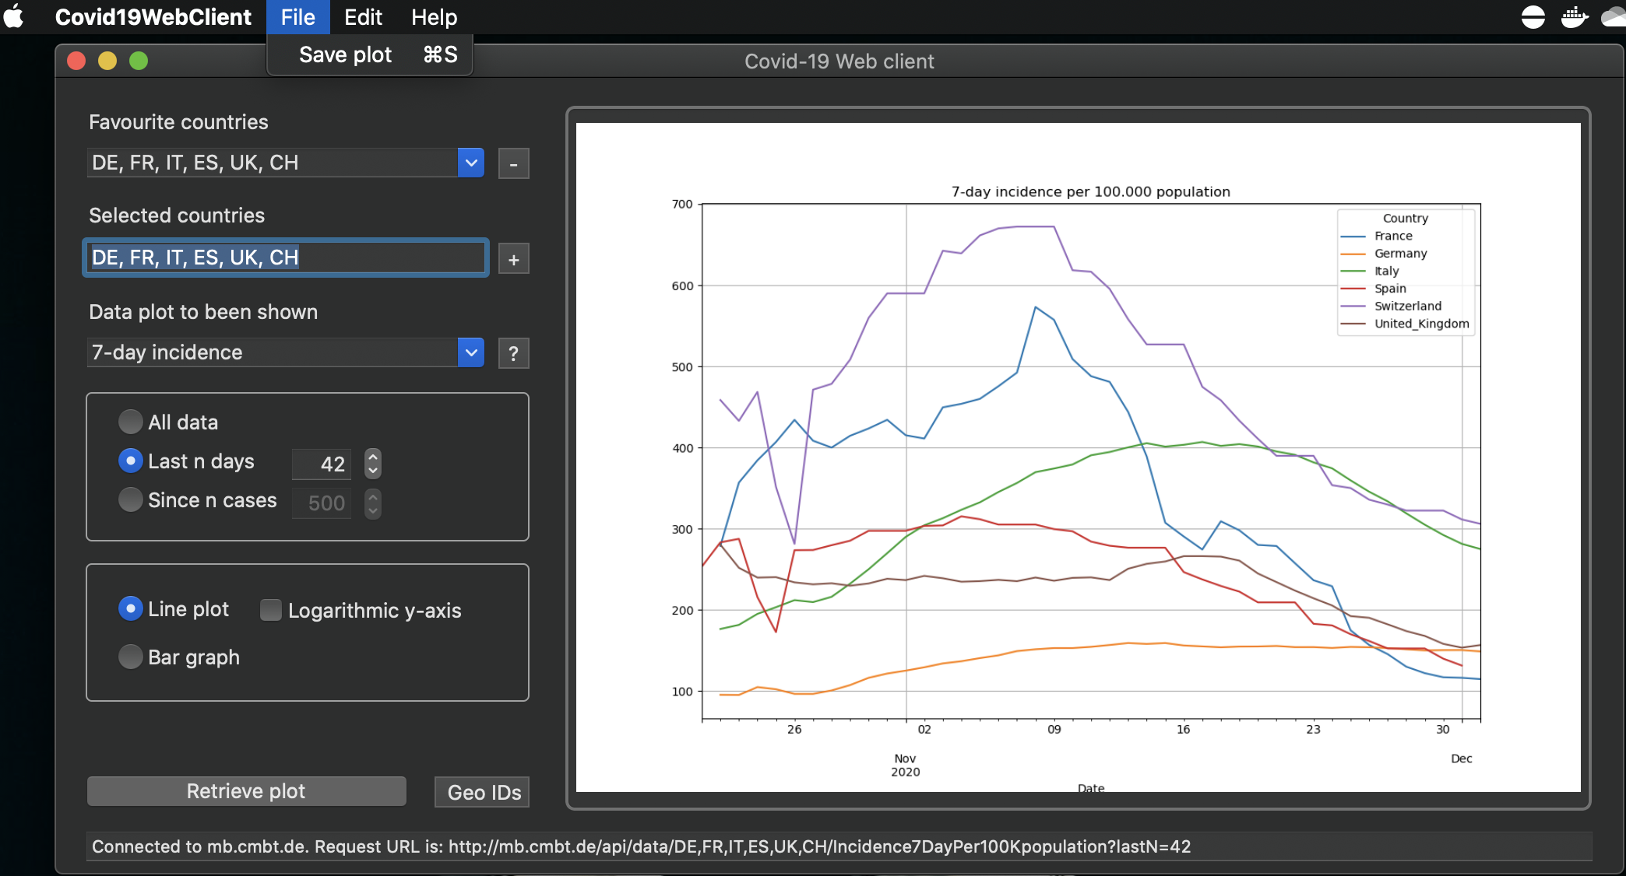Click the Docker whale icon in menu bar
Viewport: 1626px width, 876px height.
point(1574,16)
